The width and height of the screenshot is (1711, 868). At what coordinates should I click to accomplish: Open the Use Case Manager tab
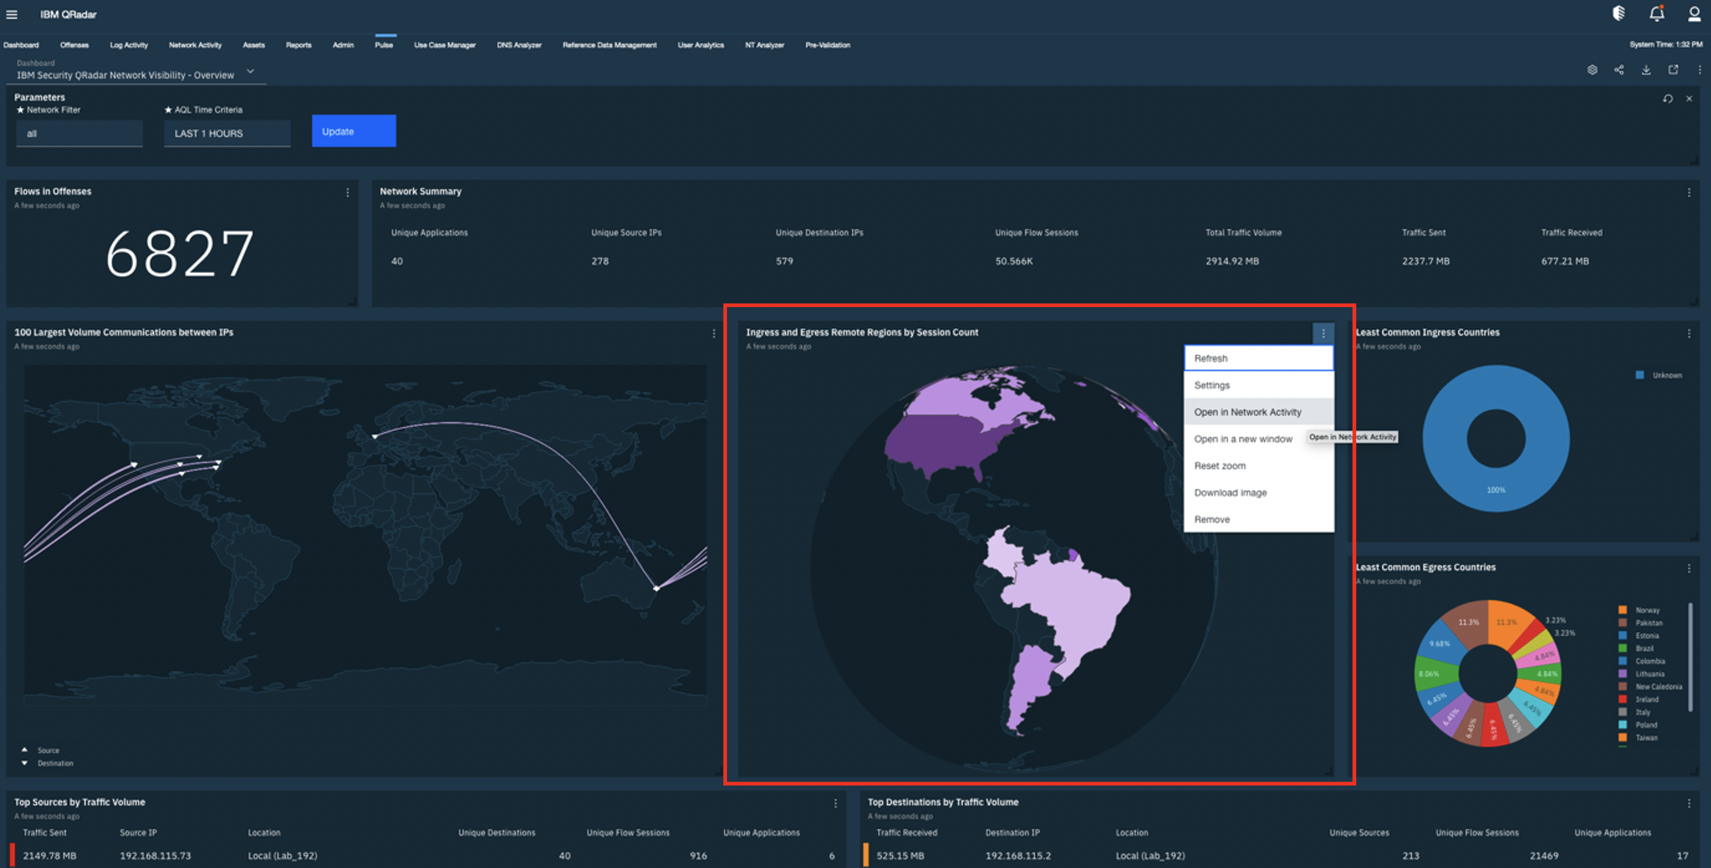(445, 45)
